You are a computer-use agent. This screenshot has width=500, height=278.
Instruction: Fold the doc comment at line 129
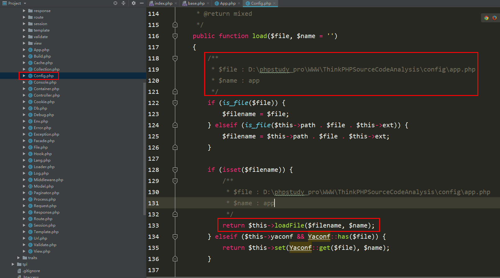click(175, 181)
